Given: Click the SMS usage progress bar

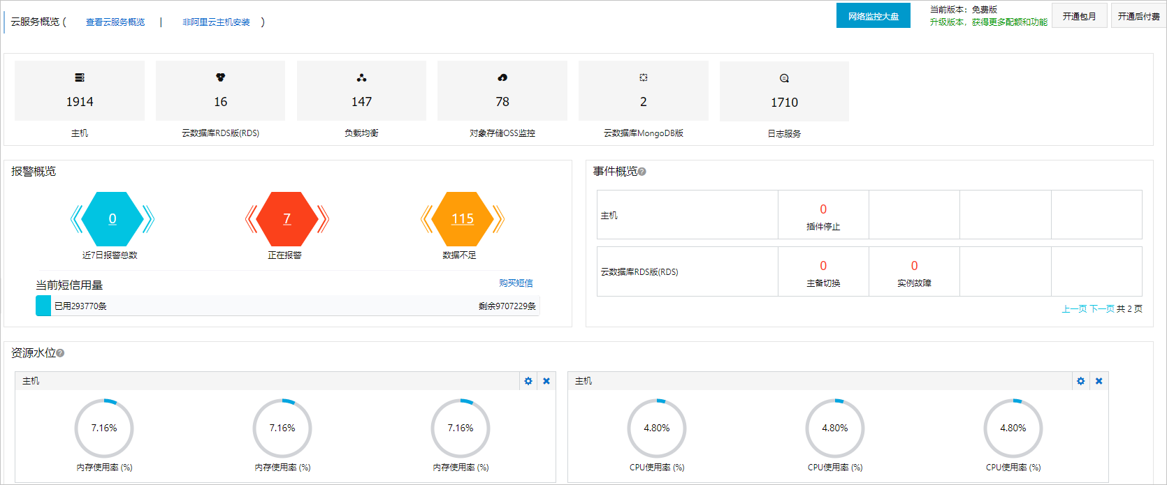Looking at the screenshot, I should point(287,306).
